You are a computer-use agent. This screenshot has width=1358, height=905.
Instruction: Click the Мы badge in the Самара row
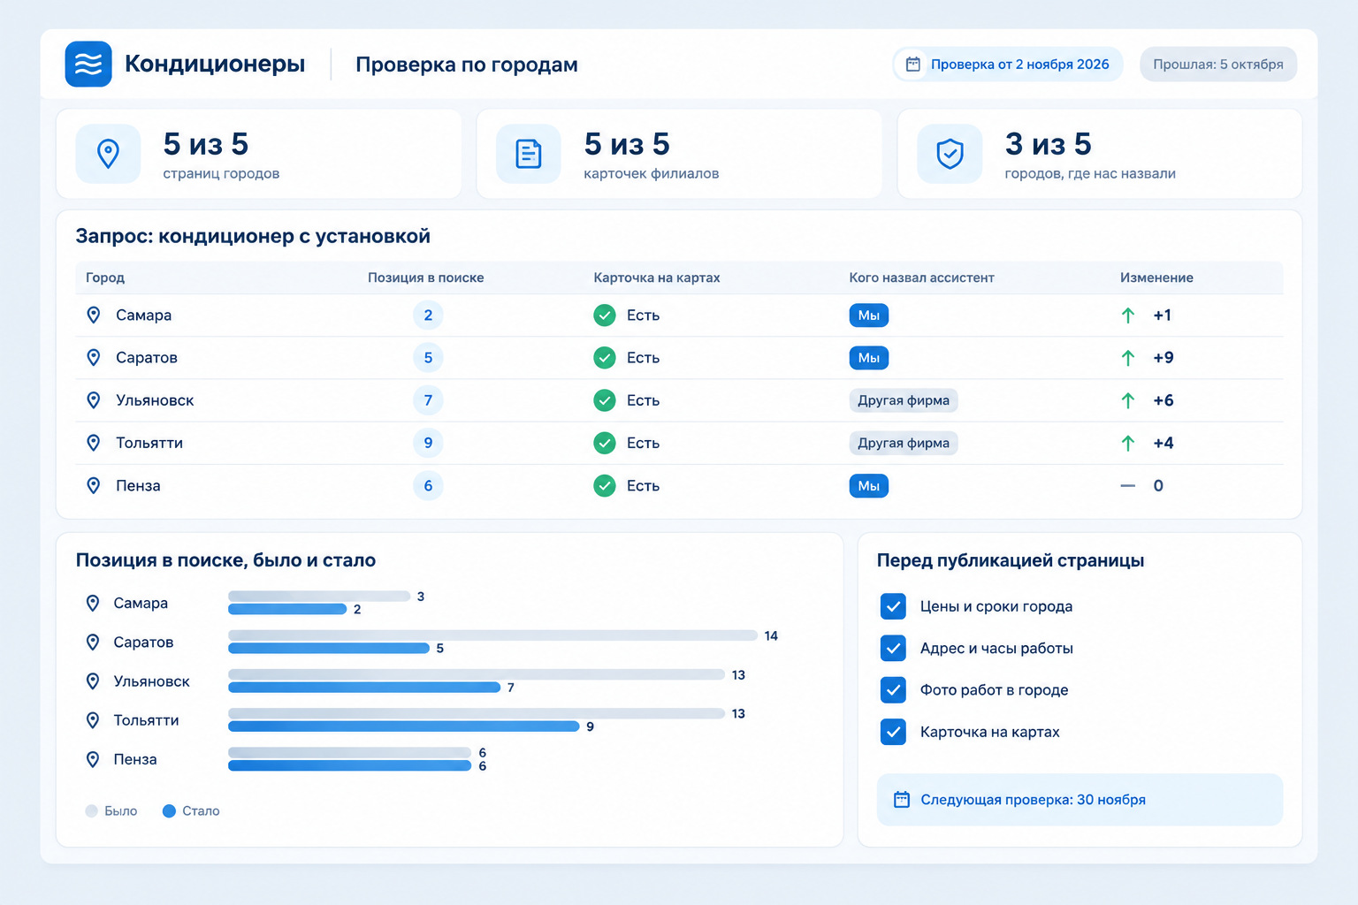click(x=869, y=316)
